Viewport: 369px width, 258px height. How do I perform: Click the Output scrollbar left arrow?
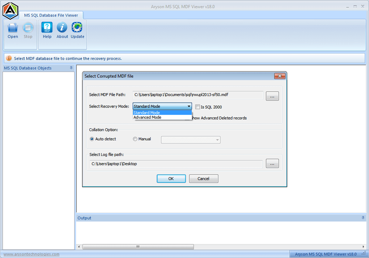pos(79,247)
